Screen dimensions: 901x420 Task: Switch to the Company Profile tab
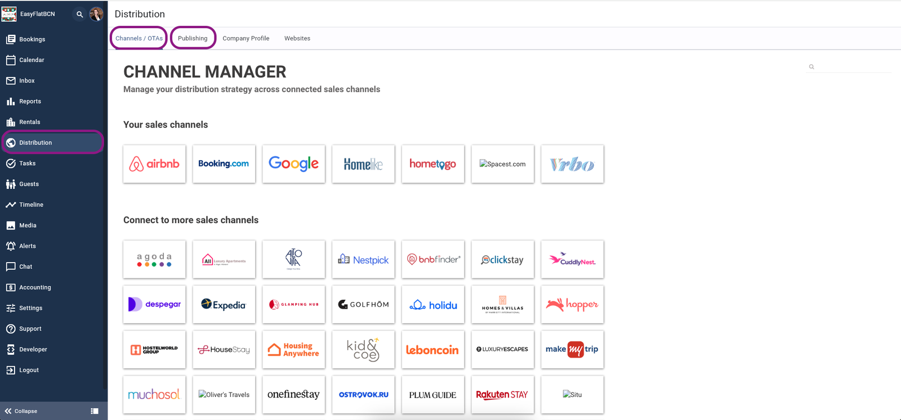coord(246,38)
